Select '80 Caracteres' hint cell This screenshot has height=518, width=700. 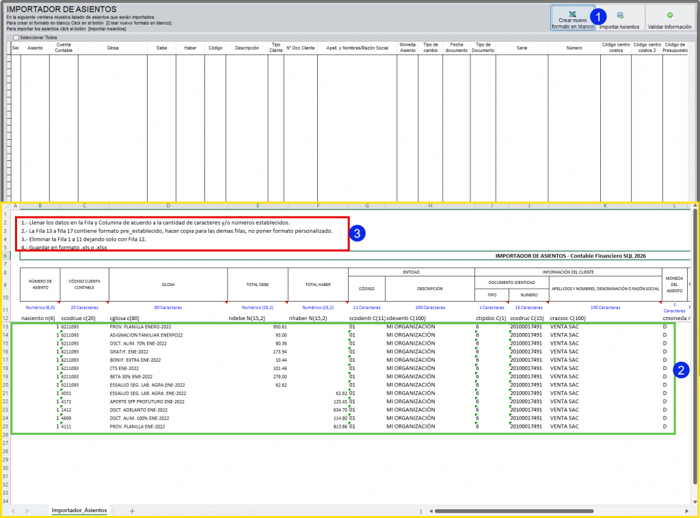[x=168, y=308]
